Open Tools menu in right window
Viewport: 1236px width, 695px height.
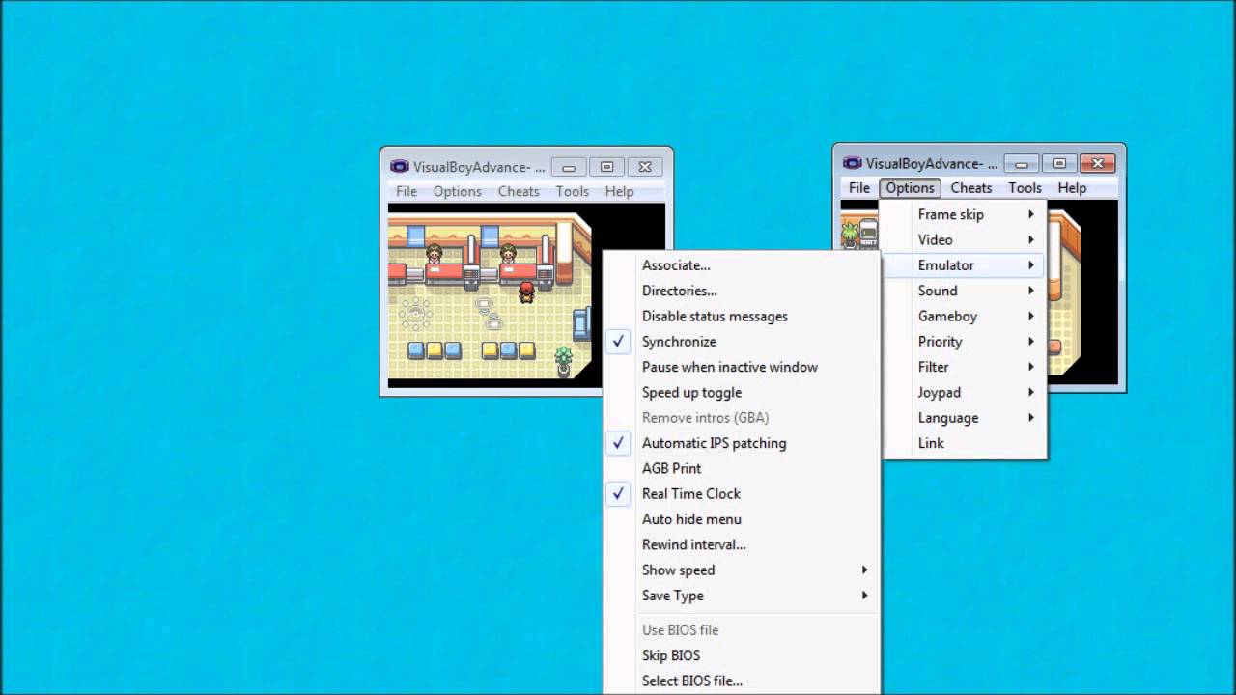(x=1025, y=188)
